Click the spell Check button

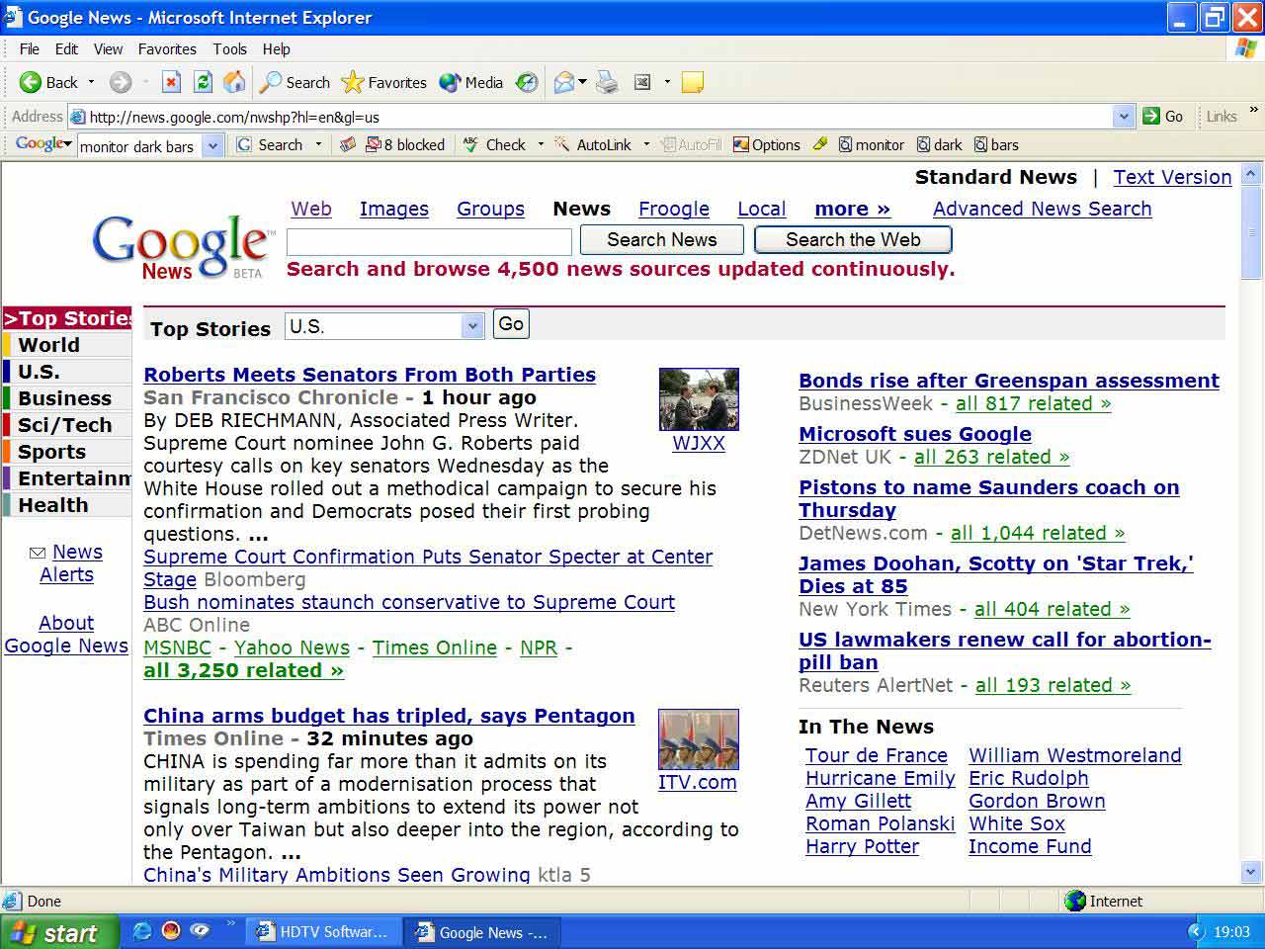pyautogui.click(x=495, y=145)
